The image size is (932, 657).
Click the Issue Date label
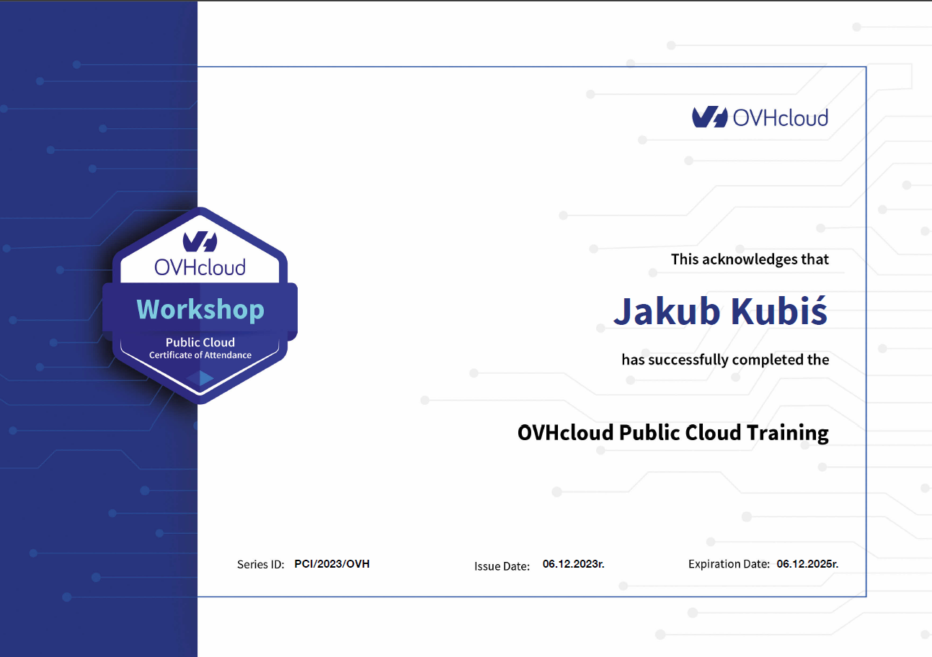(x=502, y=566)
